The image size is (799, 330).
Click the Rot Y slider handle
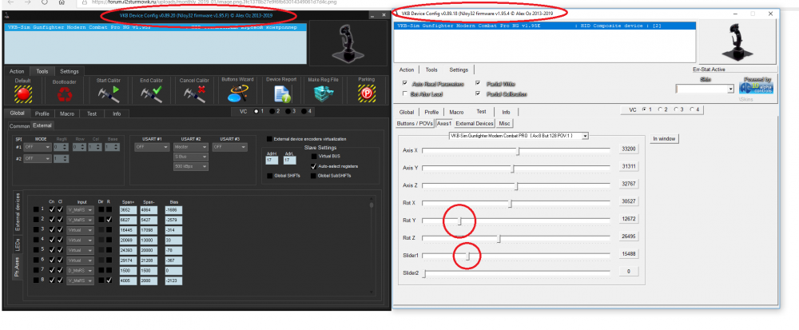tap(460, 221)
